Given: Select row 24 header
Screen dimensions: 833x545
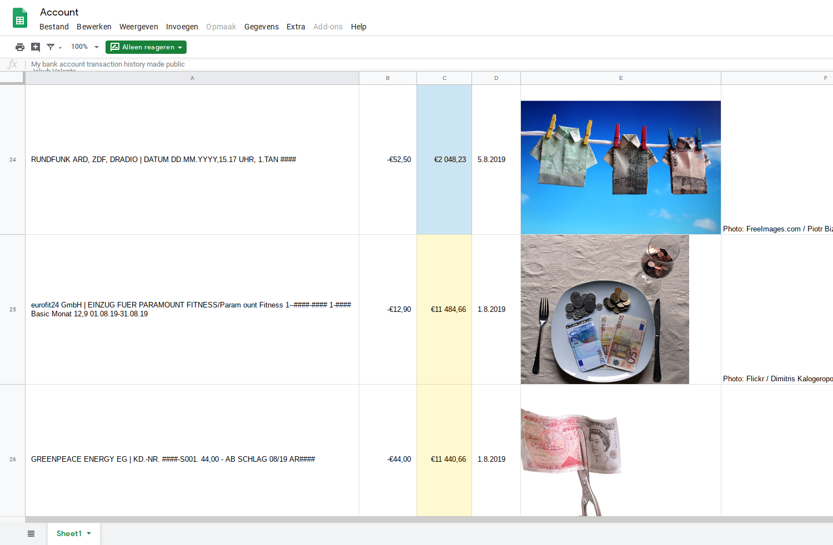Looking at the screenshot, I should (12, 160).
